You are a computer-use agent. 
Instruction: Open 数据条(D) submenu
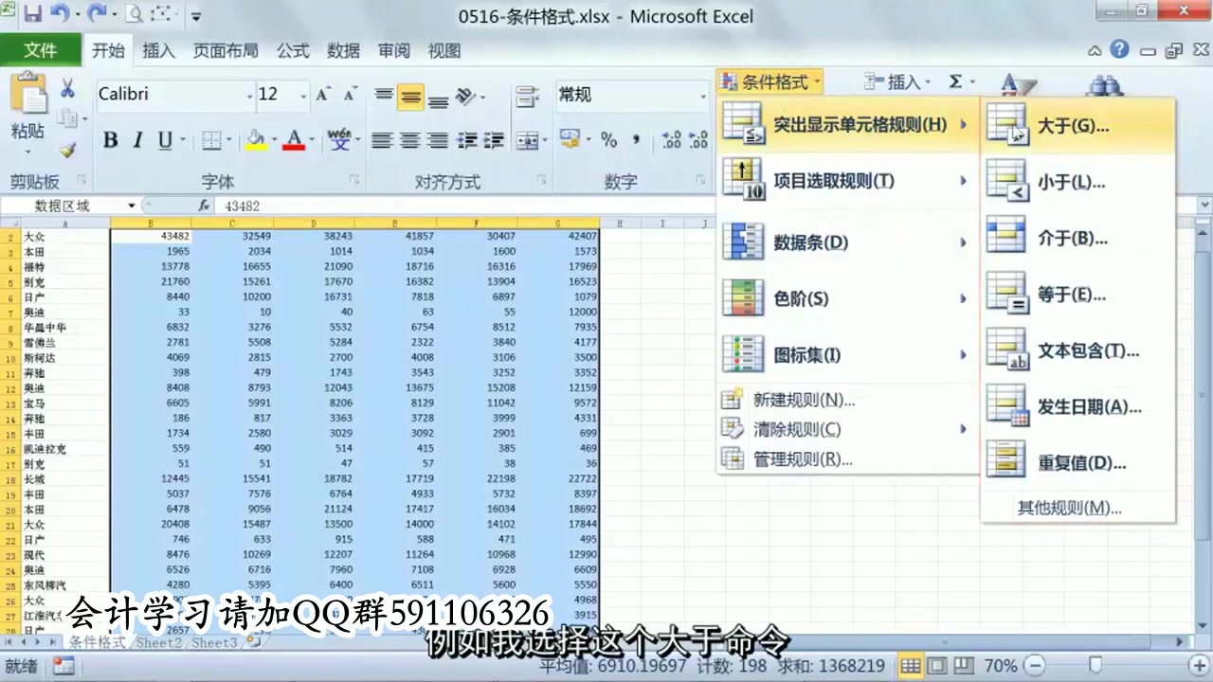tap(848, 242)
